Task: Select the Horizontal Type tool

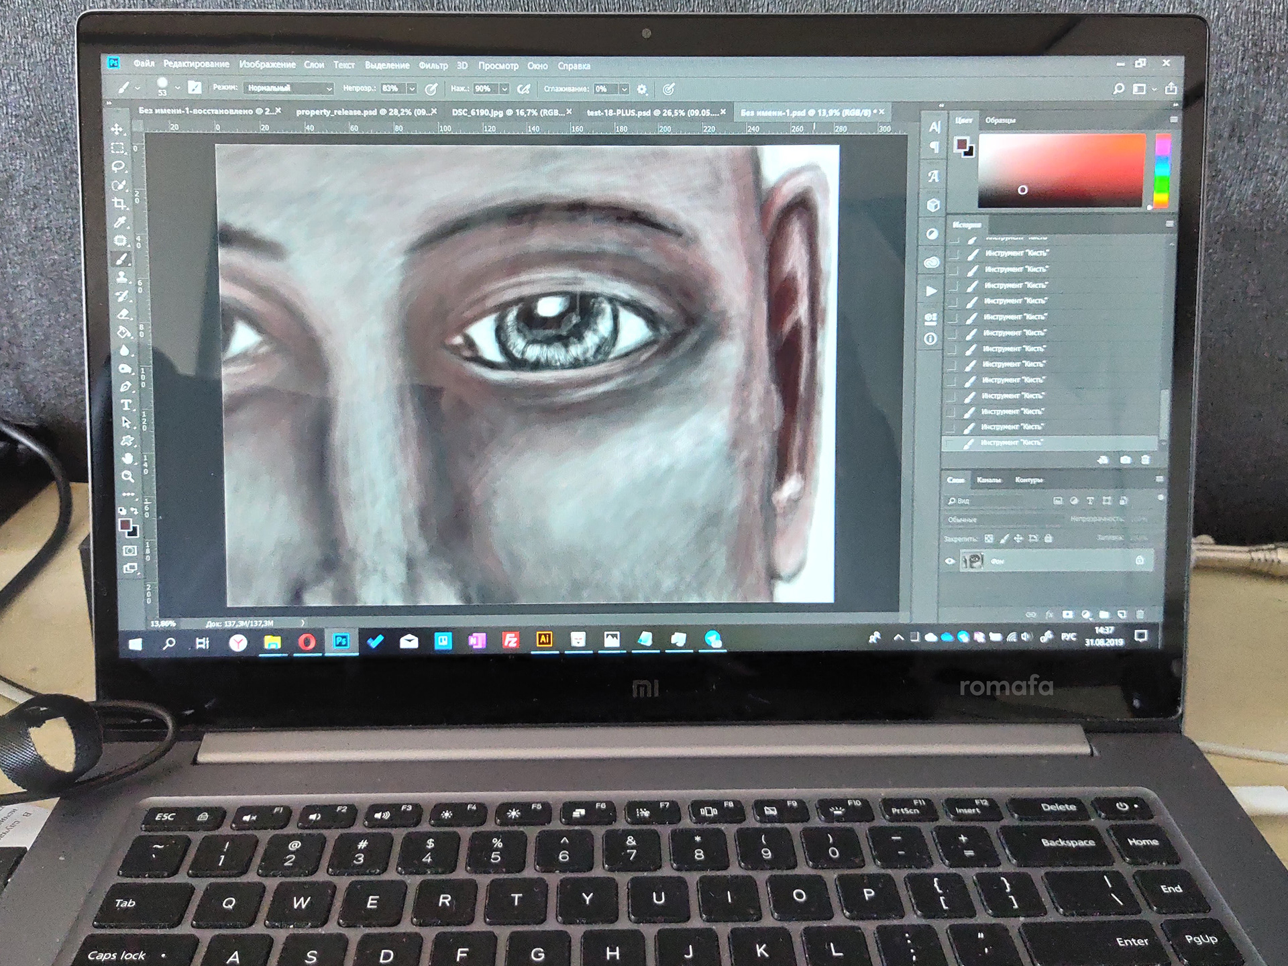Action: click(126, 405)
